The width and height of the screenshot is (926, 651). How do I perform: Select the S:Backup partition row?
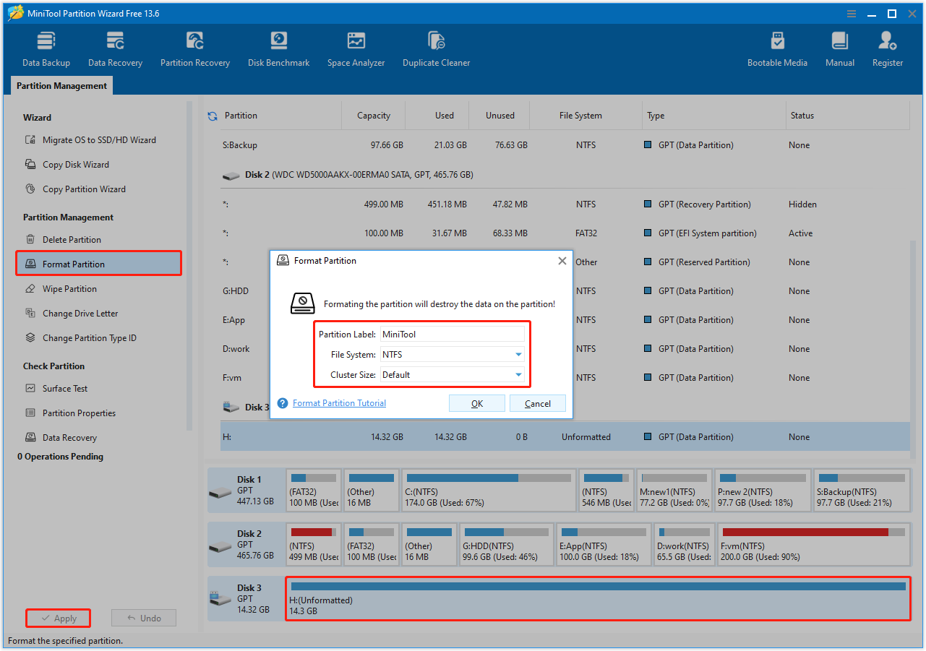tap(565, 145)
